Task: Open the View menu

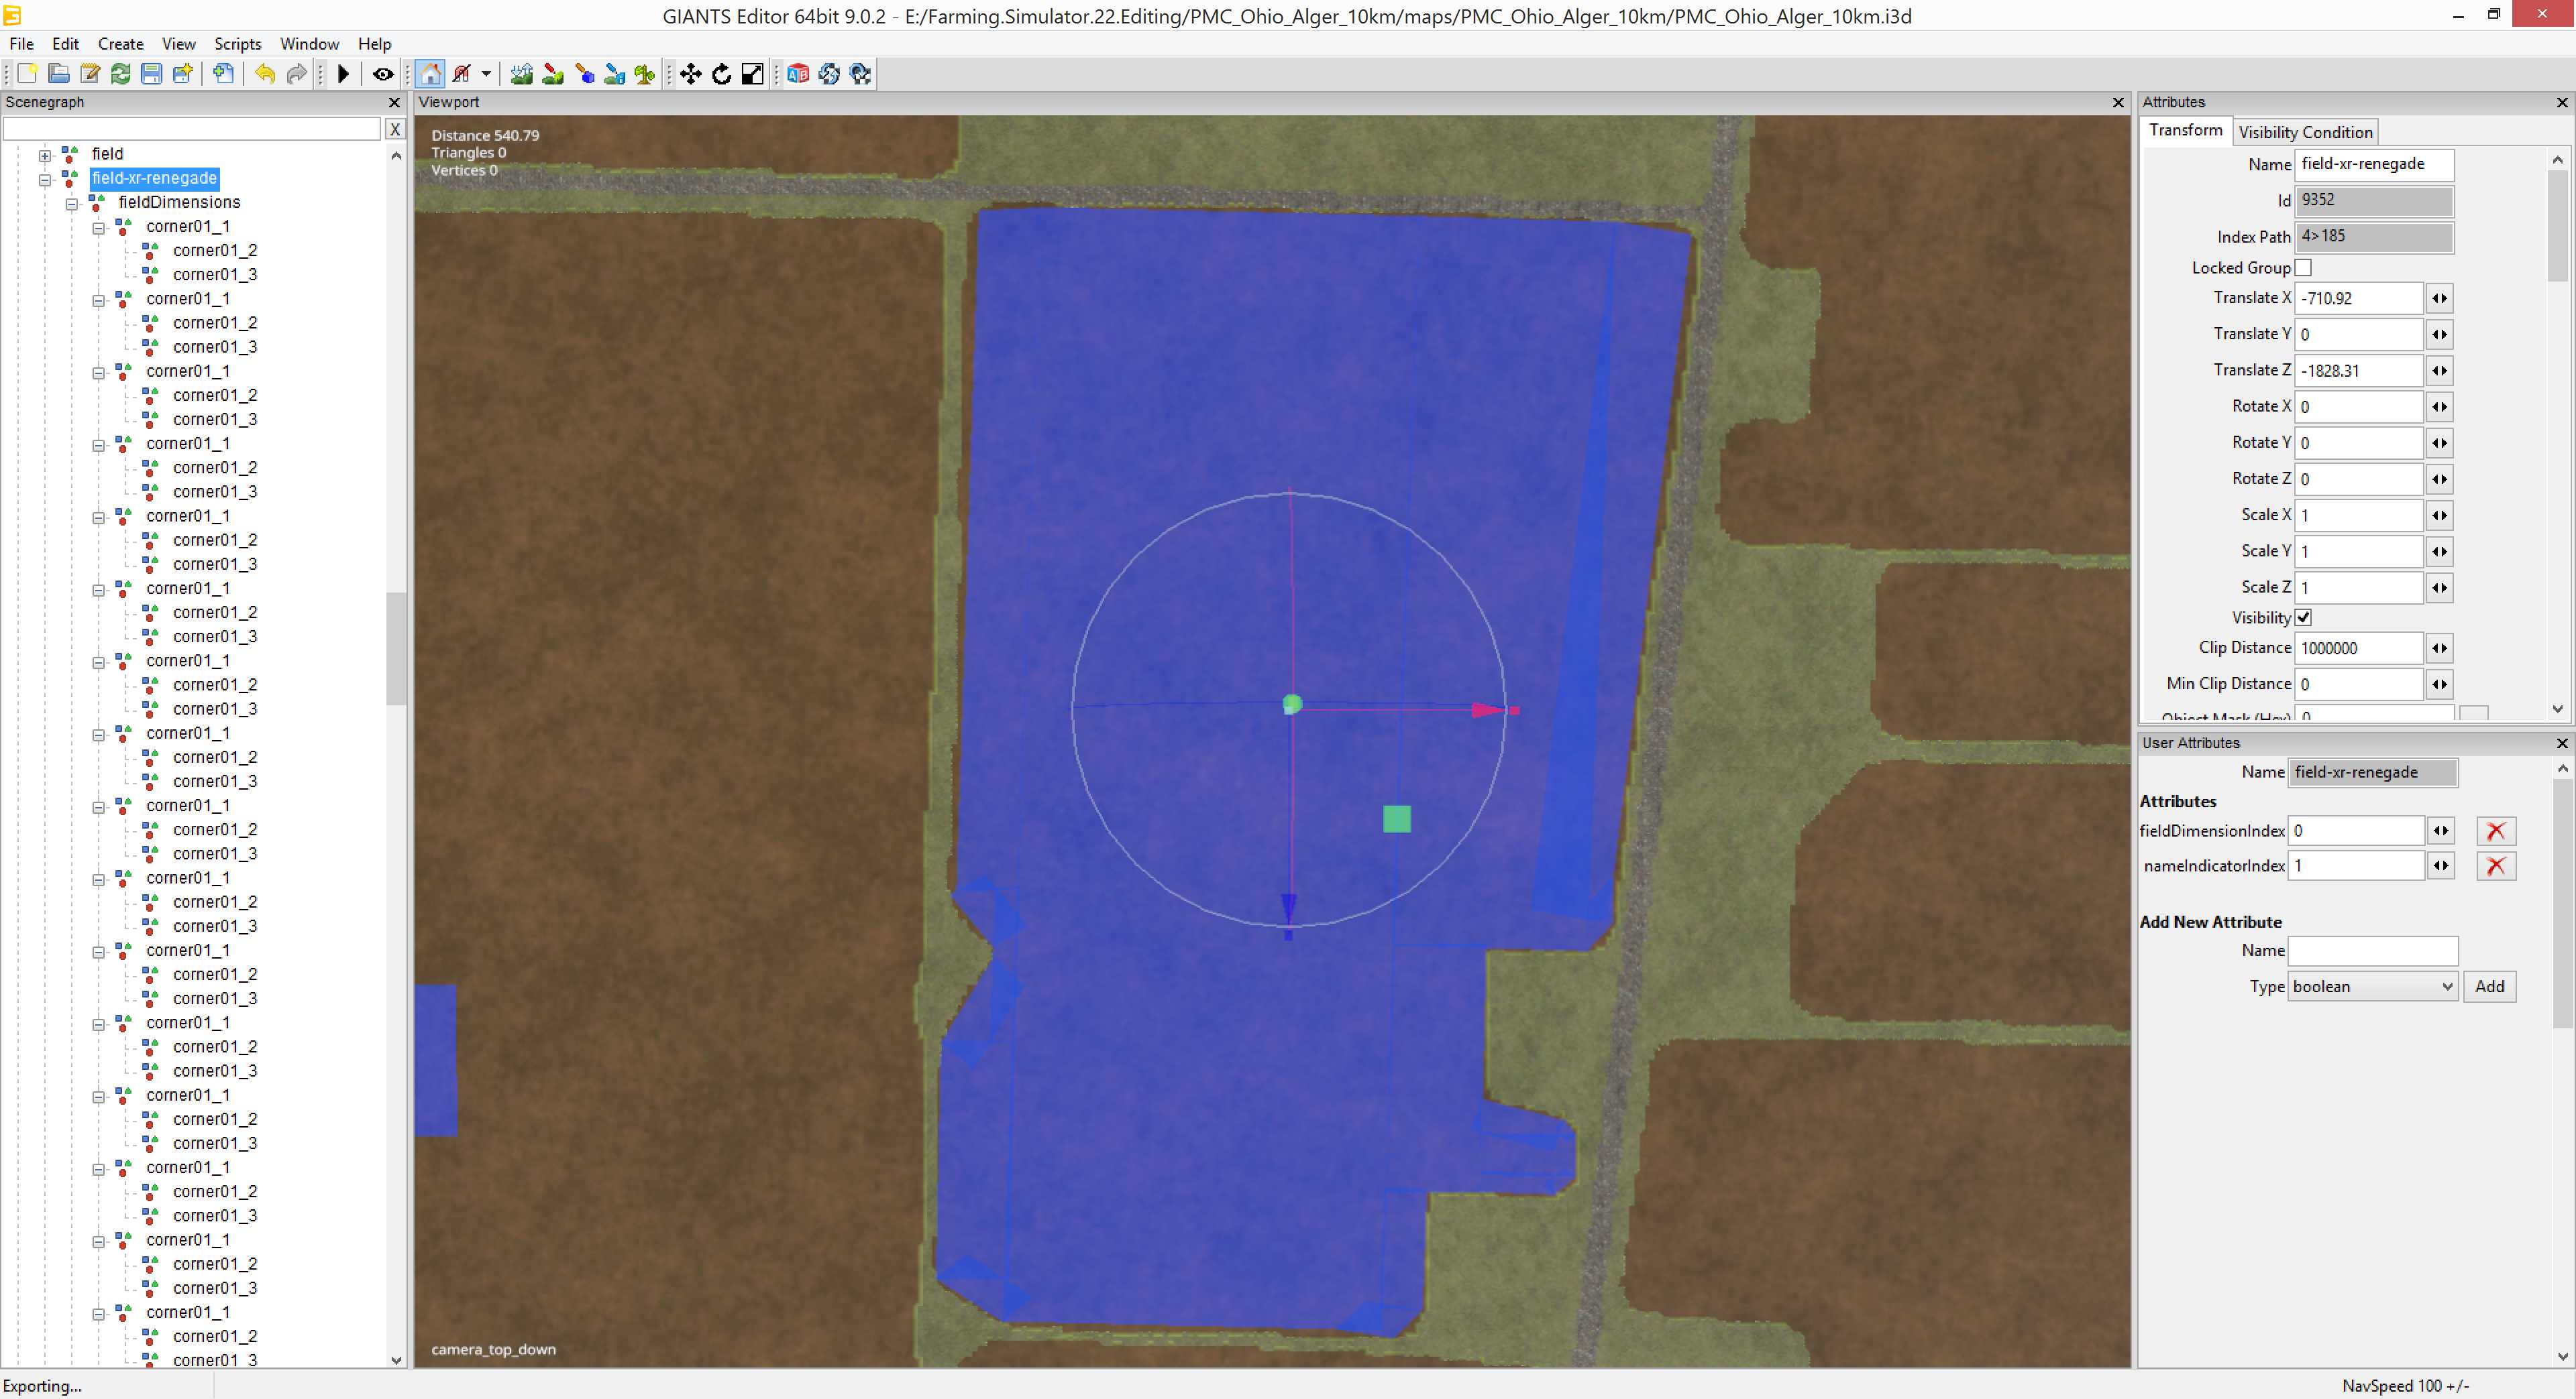Action: click(179, 44)
